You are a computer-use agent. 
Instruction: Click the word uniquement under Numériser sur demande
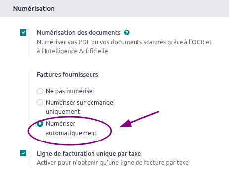[63, 112]
